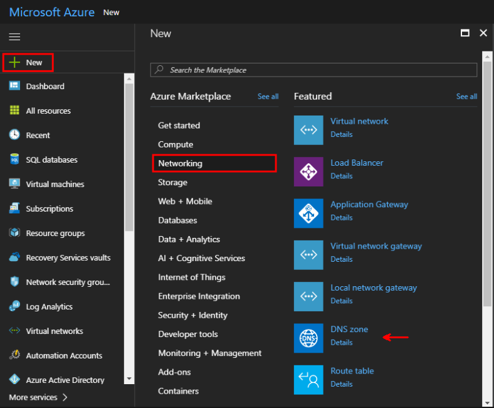Select Enterprise Integration category
The height and width of the screenshot is (408, 494).
[199, 296]
